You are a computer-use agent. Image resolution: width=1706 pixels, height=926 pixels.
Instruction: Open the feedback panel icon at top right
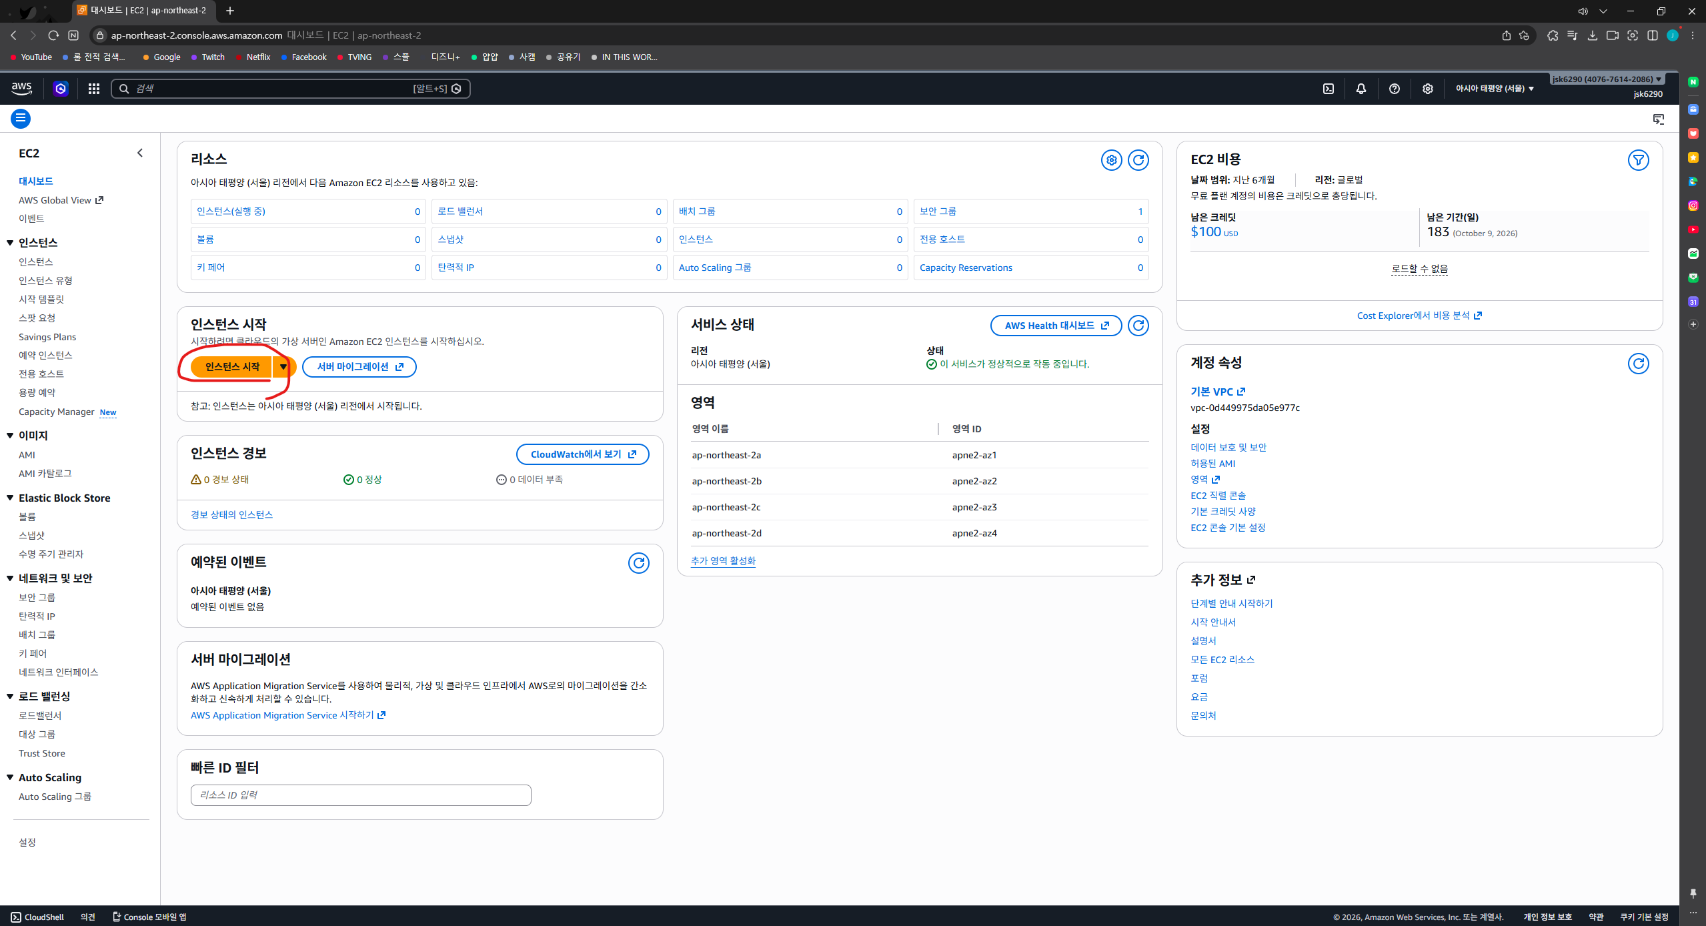tap(1659, 119)
